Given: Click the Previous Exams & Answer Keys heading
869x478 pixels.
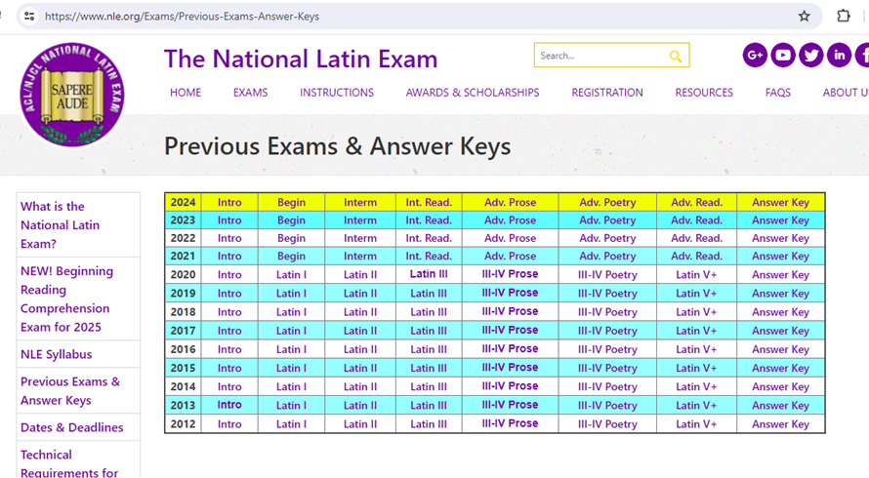Looking at the screenshot, I should 338,146.
